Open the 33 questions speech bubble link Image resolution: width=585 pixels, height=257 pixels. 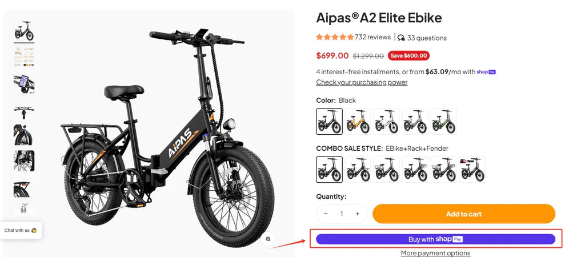(422, 38)
